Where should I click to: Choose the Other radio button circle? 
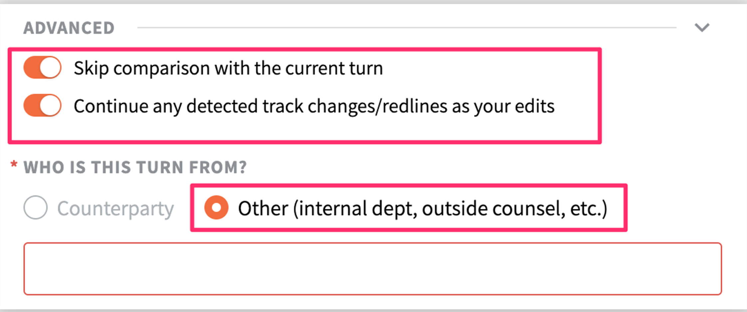pos(217,208)
